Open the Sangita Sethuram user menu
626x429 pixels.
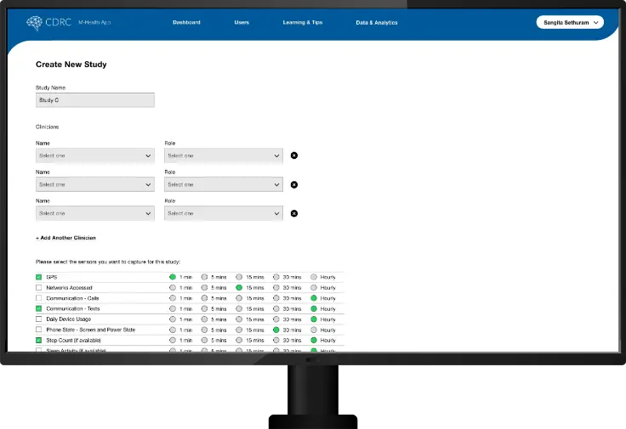point(570,22)
